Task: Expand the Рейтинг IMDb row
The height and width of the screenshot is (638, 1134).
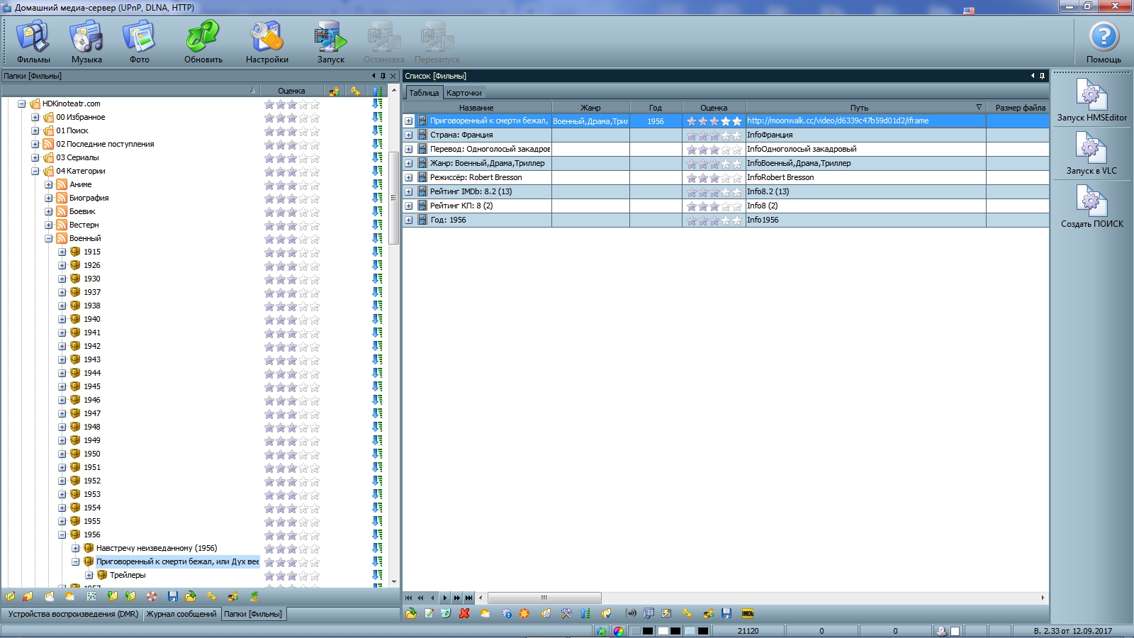Action: tap(409, 191)
